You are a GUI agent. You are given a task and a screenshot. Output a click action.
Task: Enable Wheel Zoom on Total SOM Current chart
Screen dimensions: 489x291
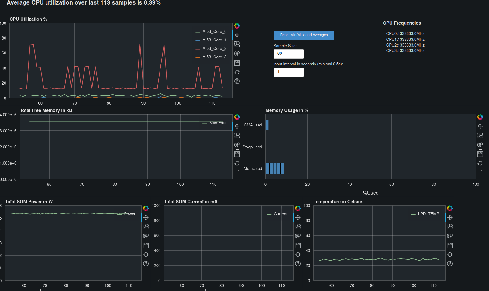298,236
